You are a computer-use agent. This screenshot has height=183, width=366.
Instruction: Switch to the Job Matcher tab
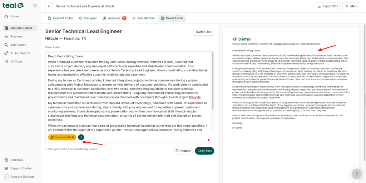144,18
